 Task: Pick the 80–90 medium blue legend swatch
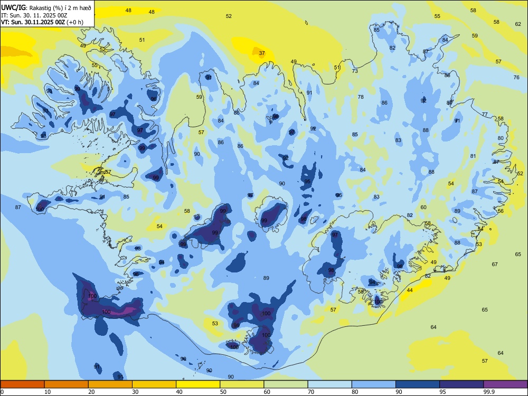(x=374, y=384)
